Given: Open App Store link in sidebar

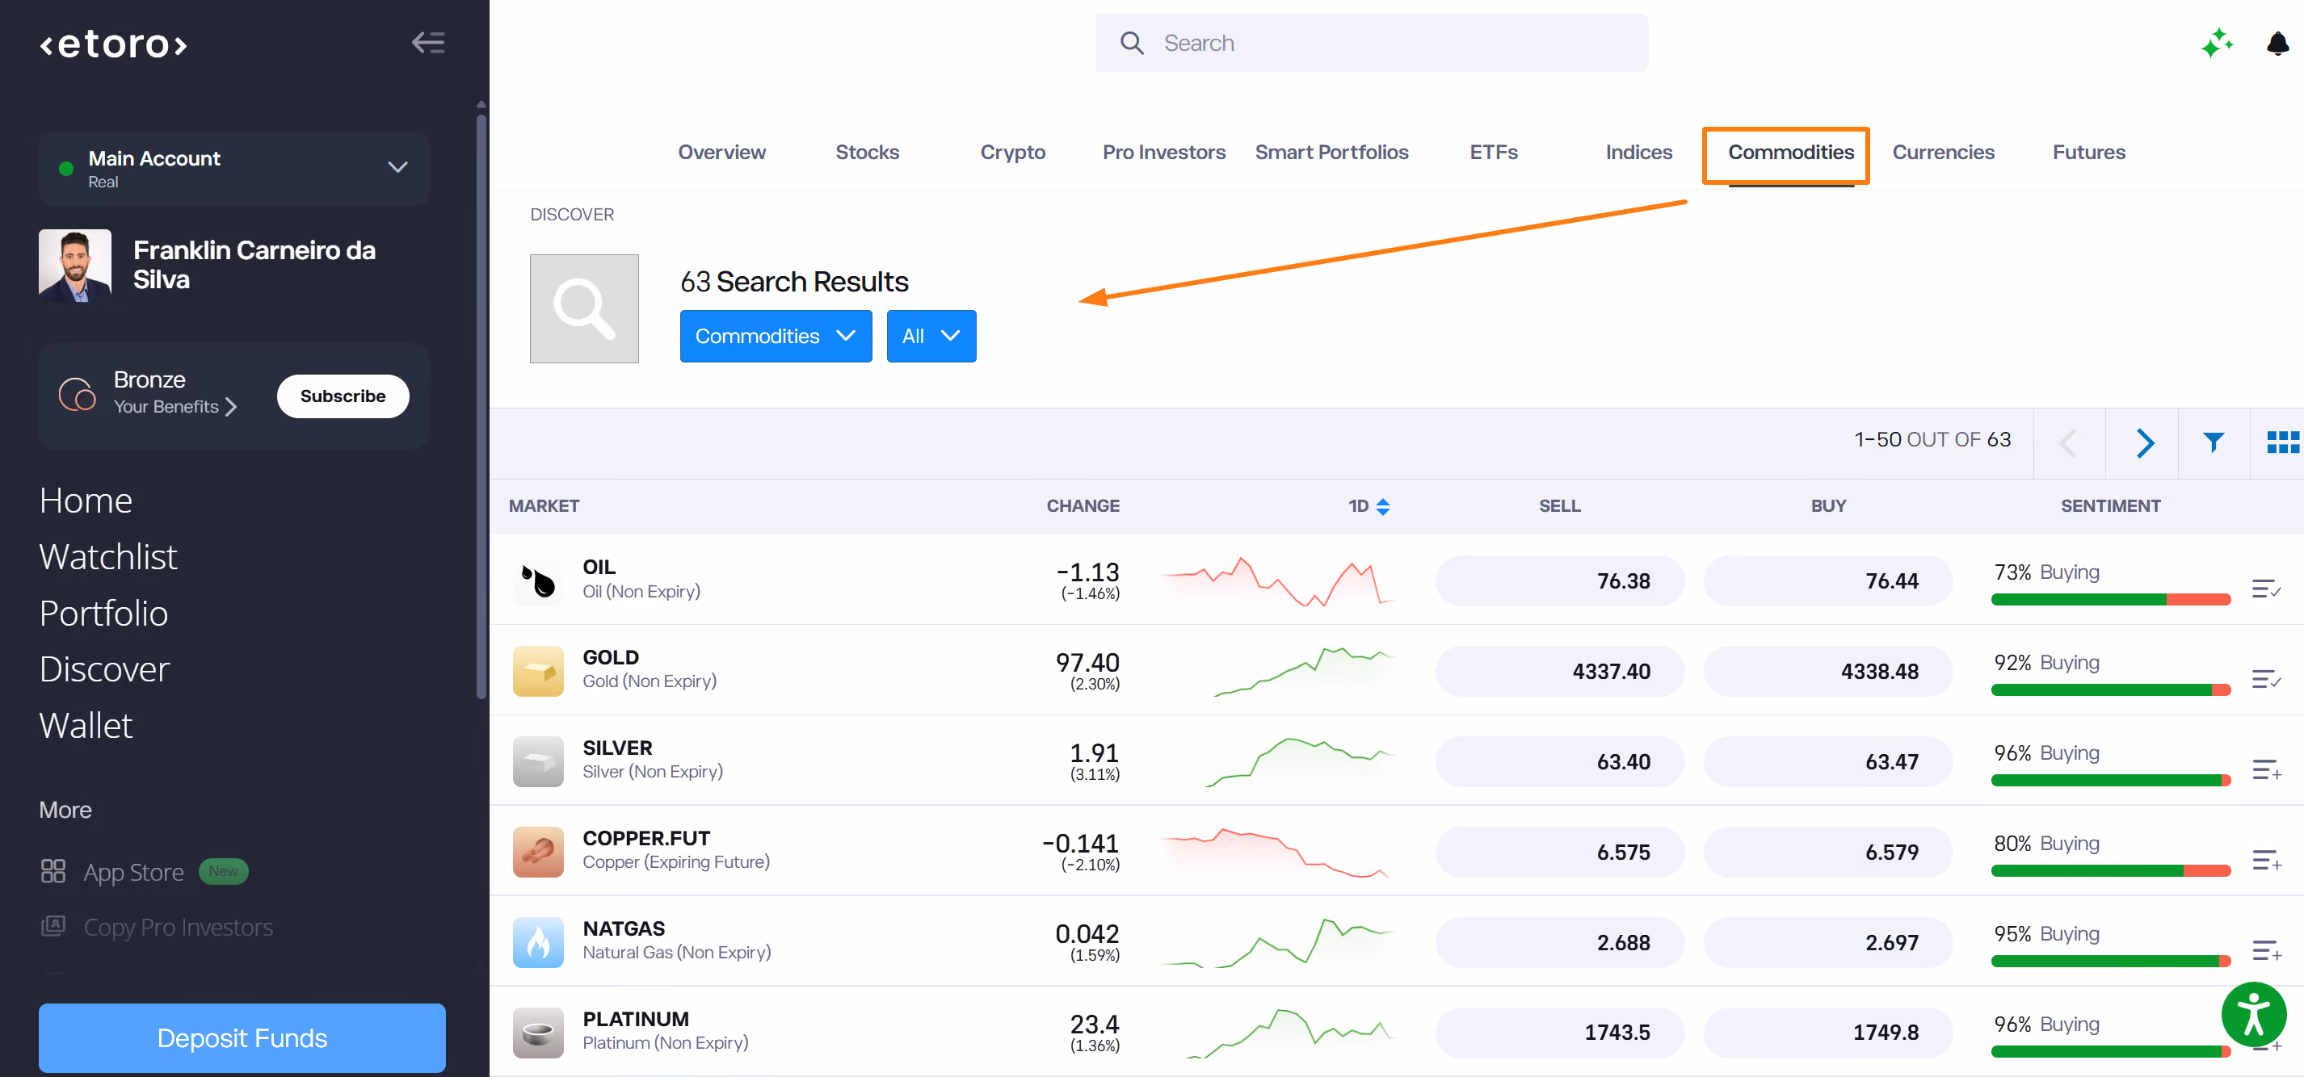Looking at the screenshot, I should pyautogui.click(x=133, y=871).
